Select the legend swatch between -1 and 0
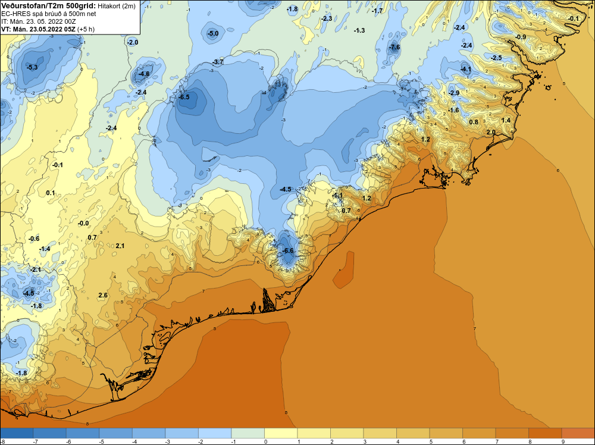This screenshot has width=595, height=445. point(248,433)
